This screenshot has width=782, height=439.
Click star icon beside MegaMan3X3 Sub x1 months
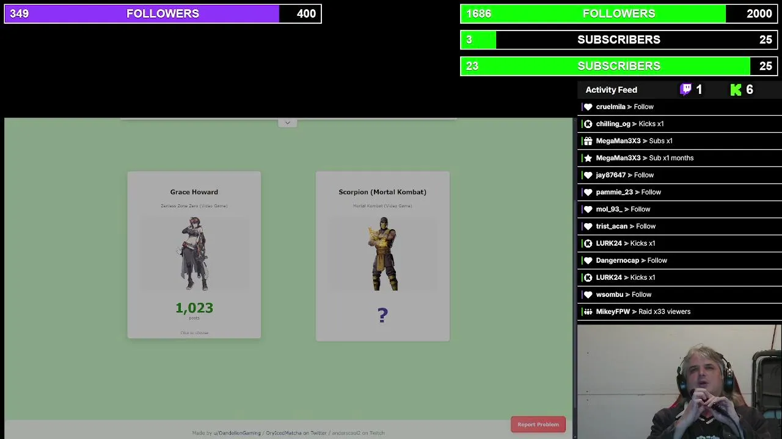(588, 158)
